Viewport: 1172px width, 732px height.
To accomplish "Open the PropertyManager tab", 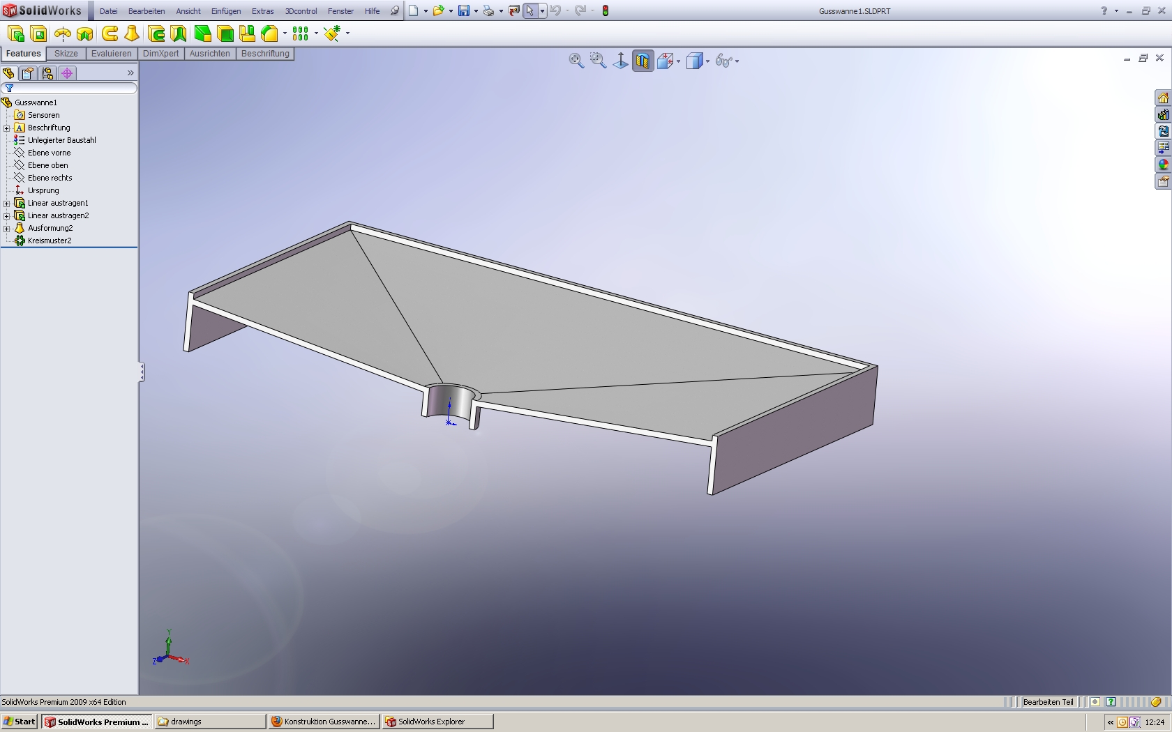I will coord(28,73).
